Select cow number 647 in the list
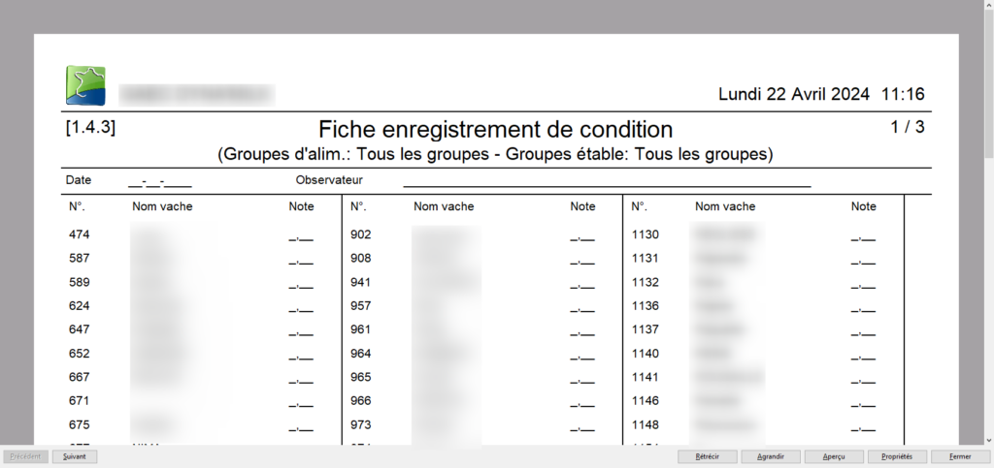994x468 pixels. click(x=80, y=329)
